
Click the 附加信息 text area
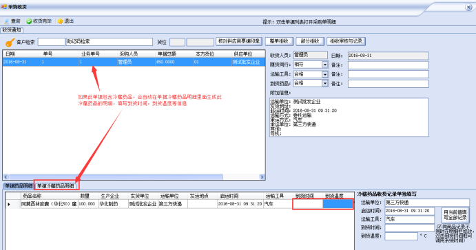pos(349,117)
